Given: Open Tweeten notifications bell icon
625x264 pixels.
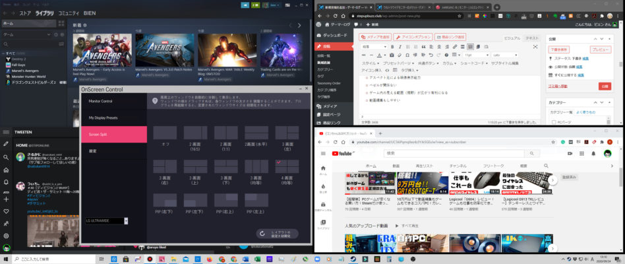Looking at the screenshot, I should click(x=6, y=182).
